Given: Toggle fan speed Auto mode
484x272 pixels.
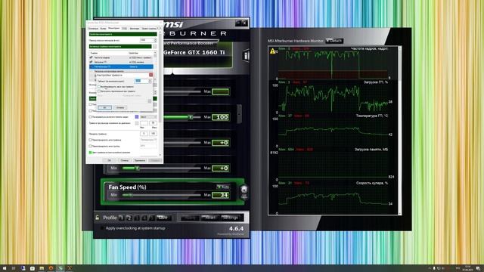Looking at the screenshot, I should (223, 187).
